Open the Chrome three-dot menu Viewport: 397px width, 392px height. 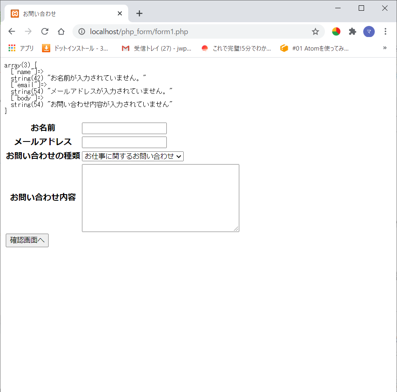coord(385,32)
